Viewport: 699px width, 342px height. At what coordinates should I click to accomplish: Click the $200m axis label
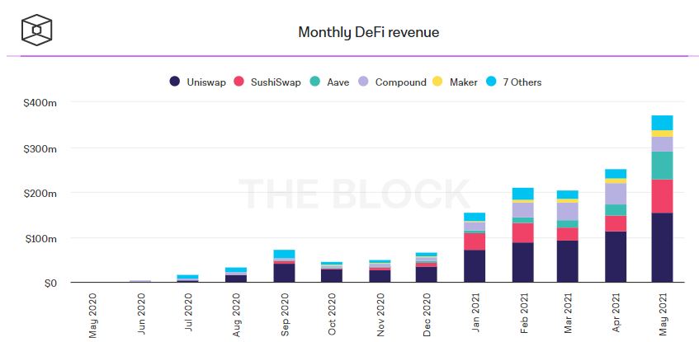click(40, 194)
